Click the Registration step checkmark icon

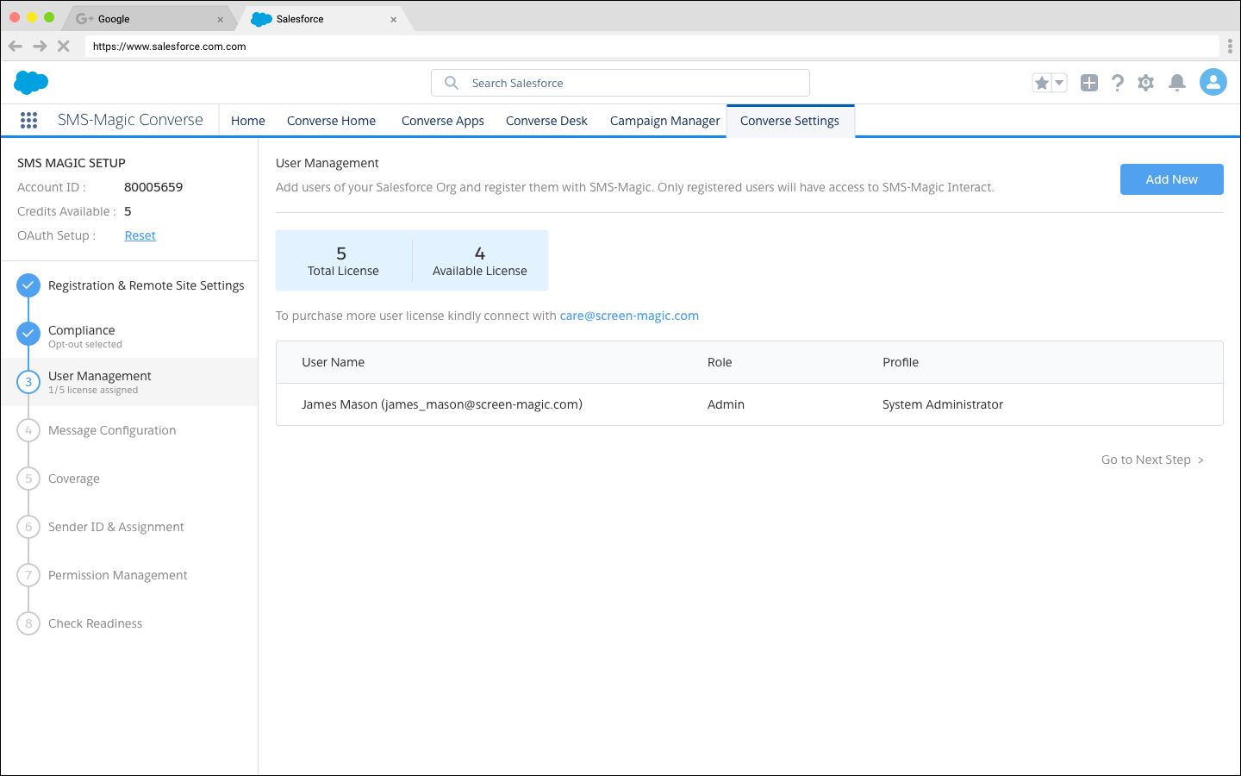click(28, 285)
